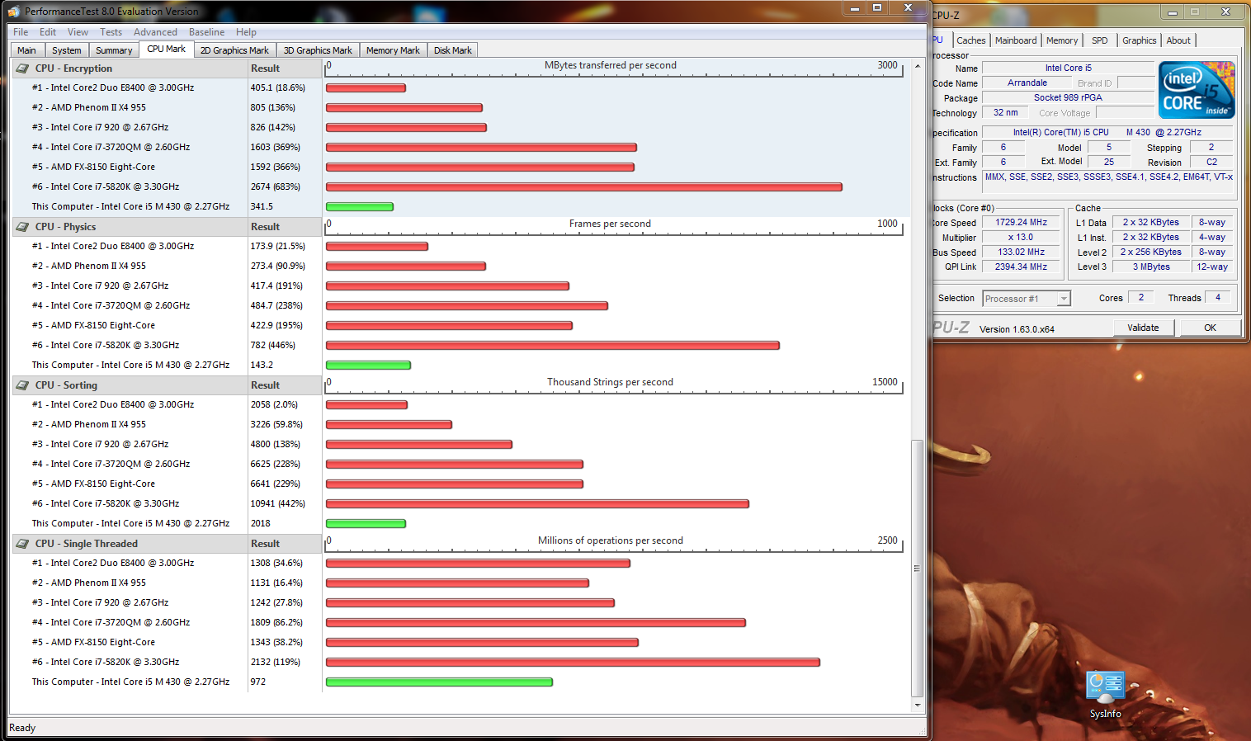Select This Computer row under CPU - Sorting
Viewport: 1251px width, 741px height.
[x=167, y=523]
